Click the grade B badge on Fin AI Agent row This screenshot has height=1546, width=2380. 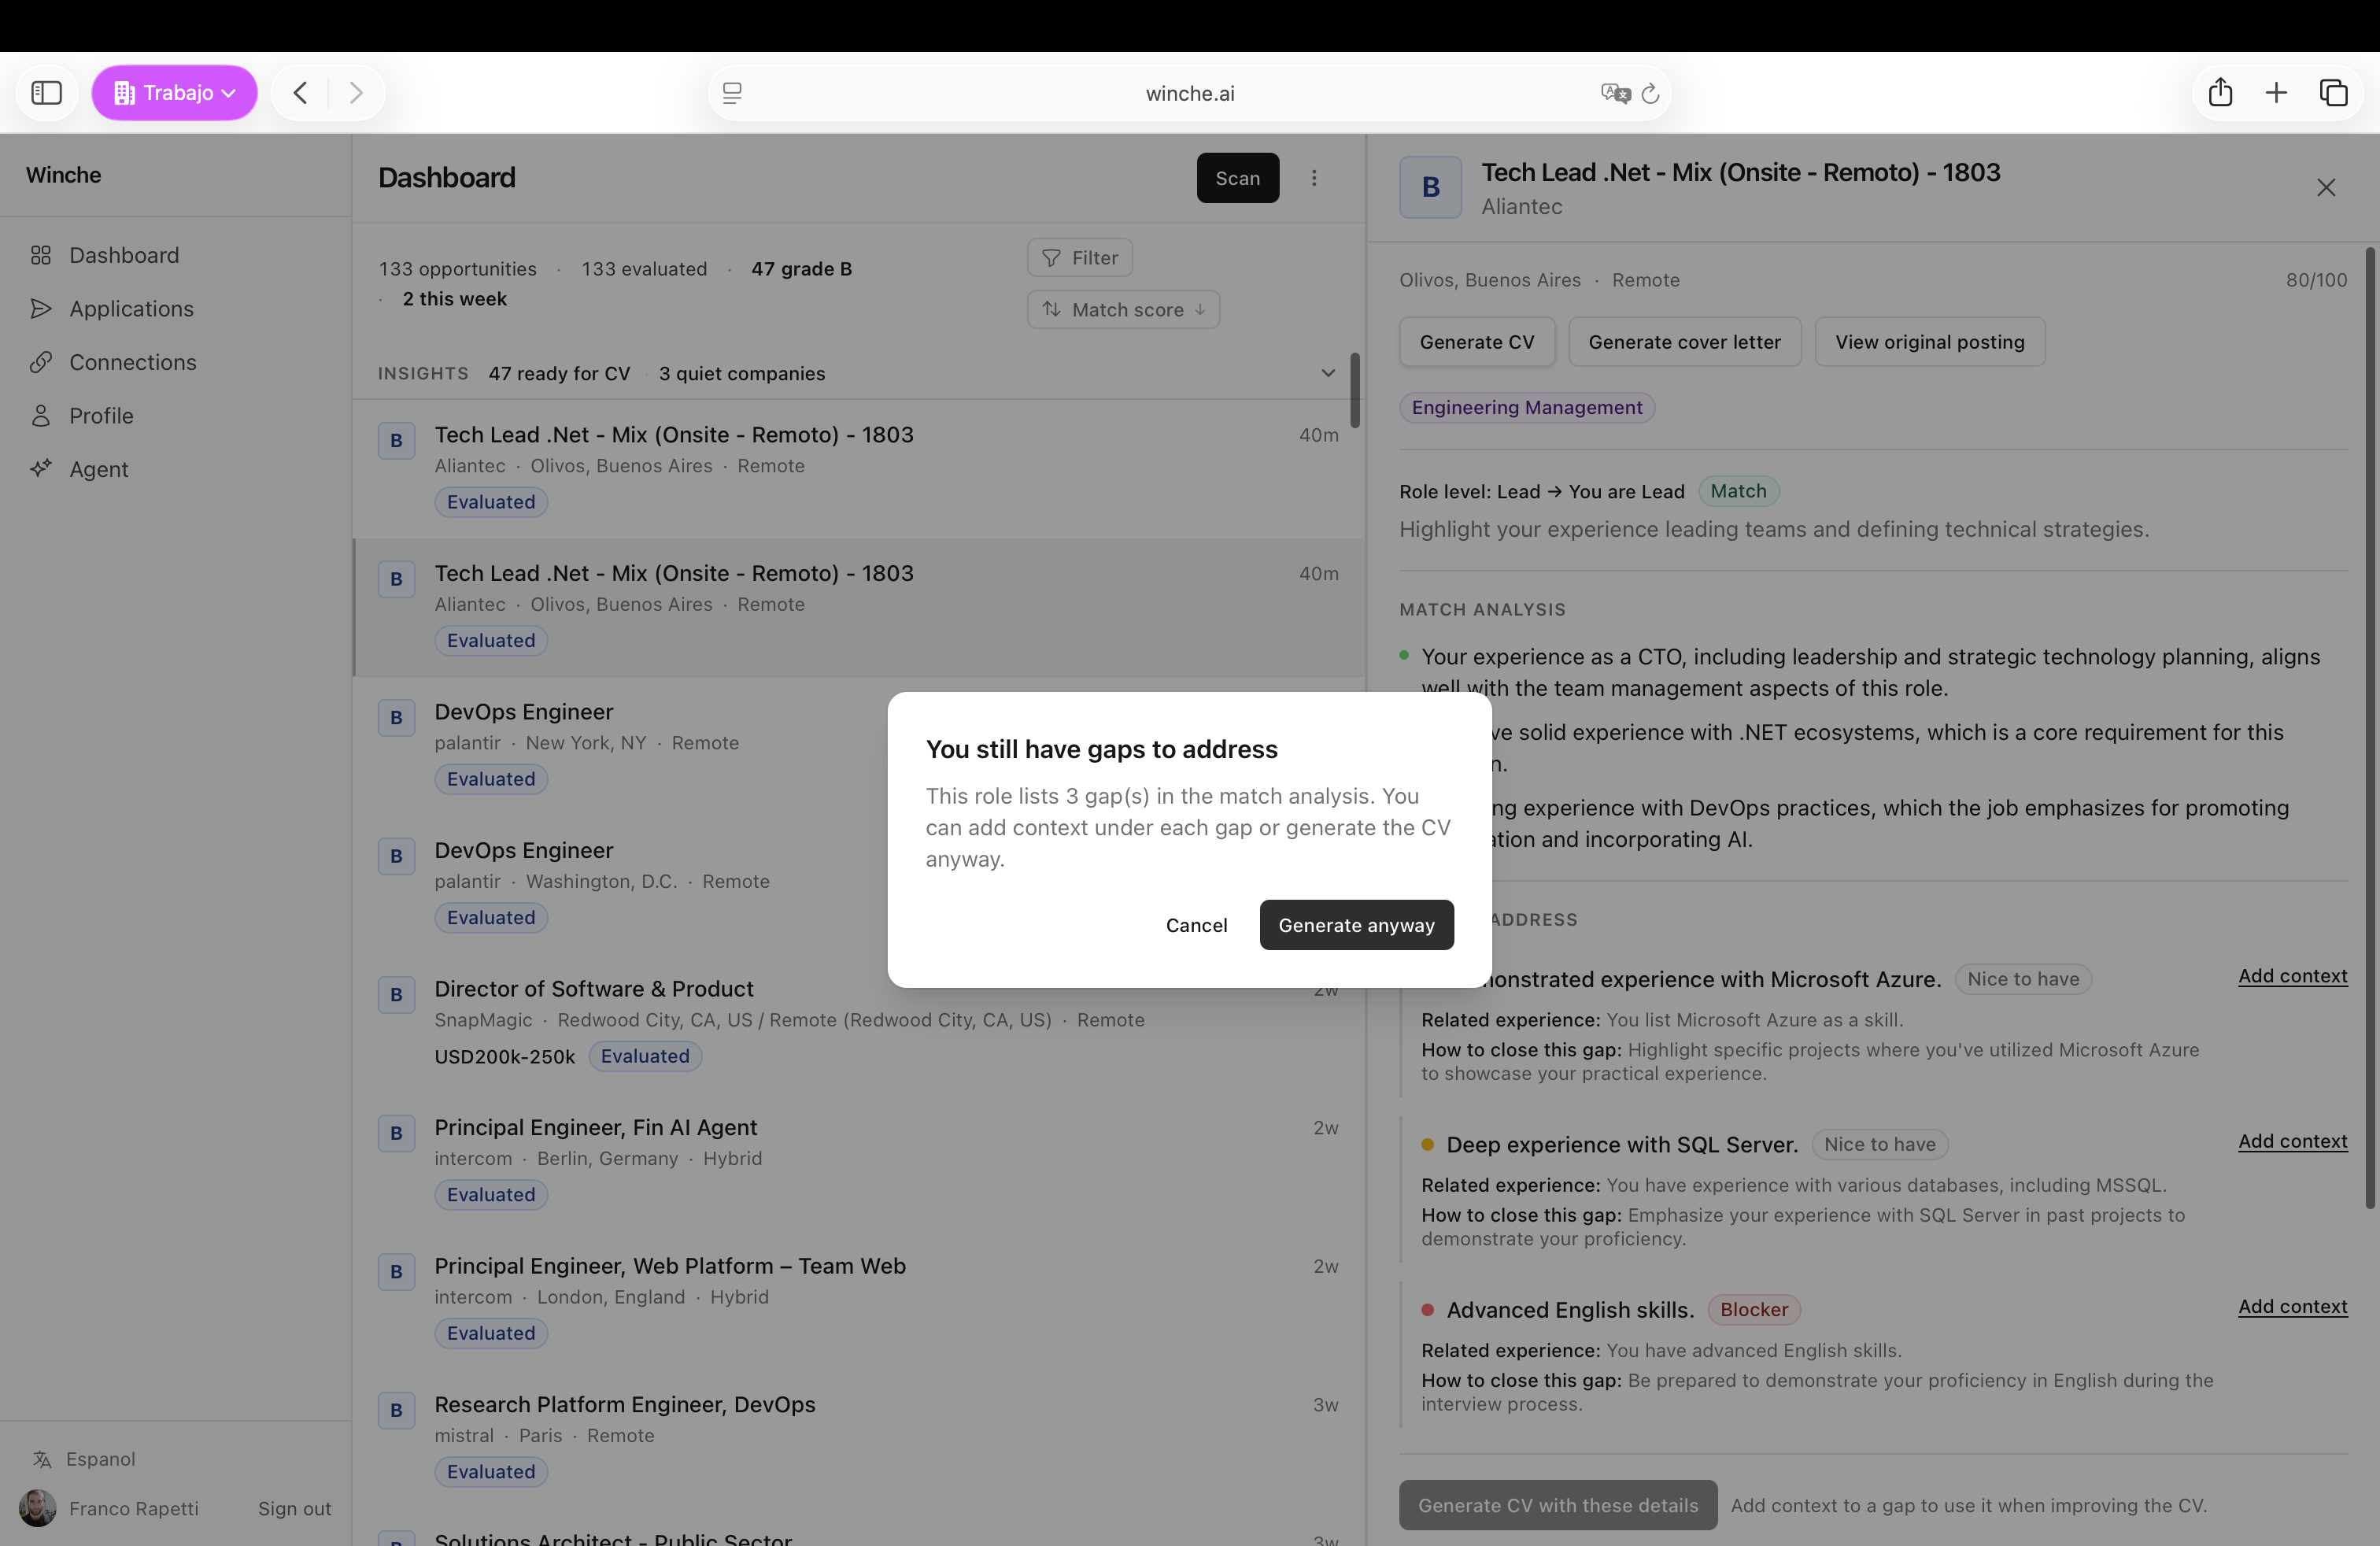pos(396,1133)
